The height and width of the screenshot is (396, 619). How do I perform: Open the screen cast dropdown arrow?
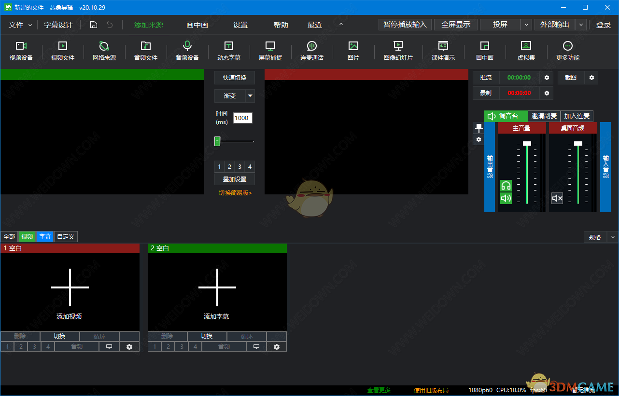(x=526, y=25)
